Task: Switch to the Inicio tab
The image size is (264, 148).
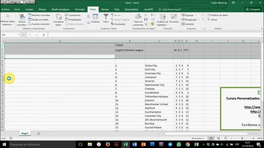Action: pos(17,9)
